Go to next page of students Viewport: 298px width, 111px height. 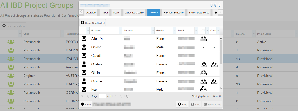click(x=116, y=96)
